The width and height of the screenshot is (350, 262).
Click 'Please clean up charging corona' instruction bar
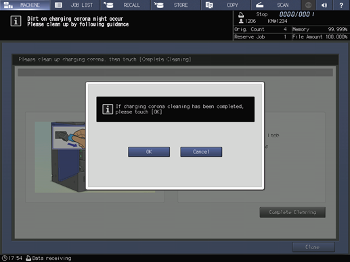(175, 59)
